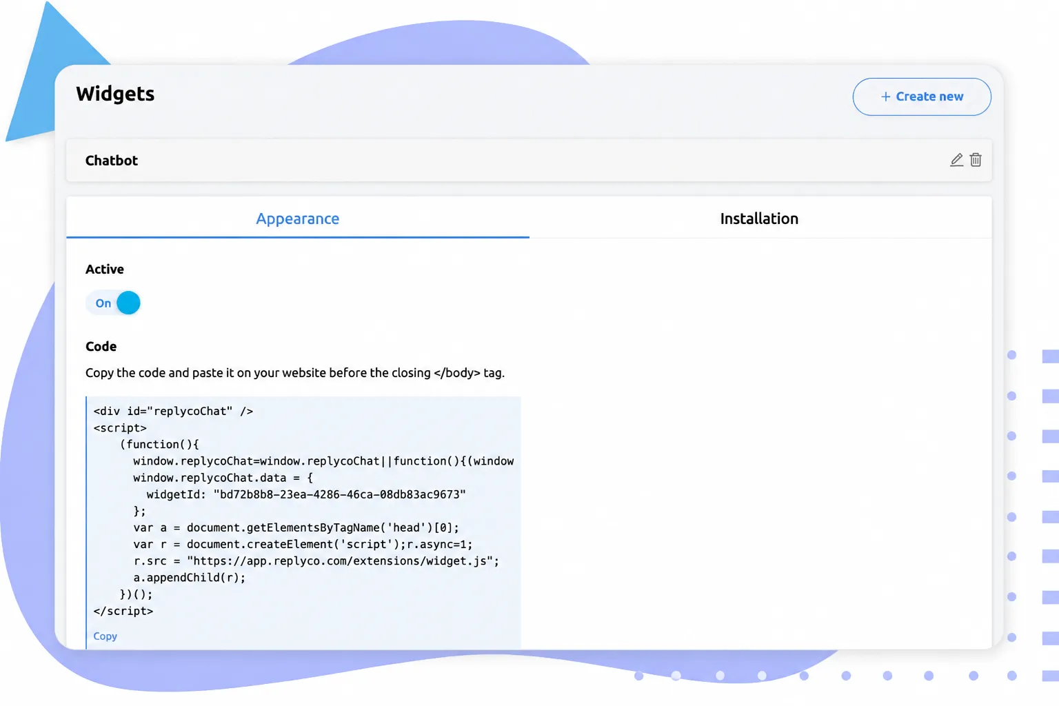Click the 'Copy the code and paste' instruction text

[x=295, y=373]
